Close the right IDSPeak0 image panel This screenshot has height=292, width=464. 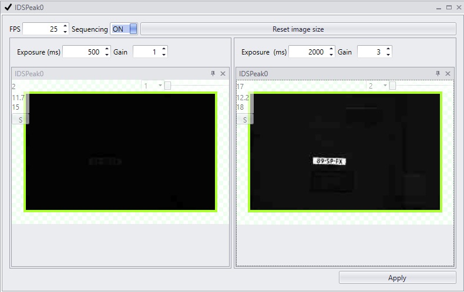pos(448,74)
